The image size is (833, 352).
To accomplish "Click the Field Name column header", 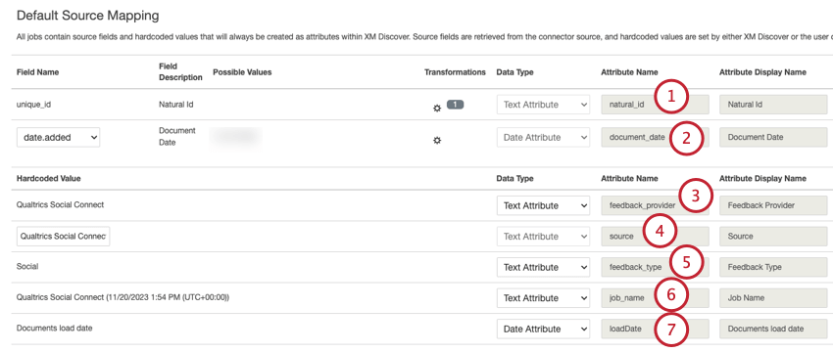I will click(x=37, y=72).
